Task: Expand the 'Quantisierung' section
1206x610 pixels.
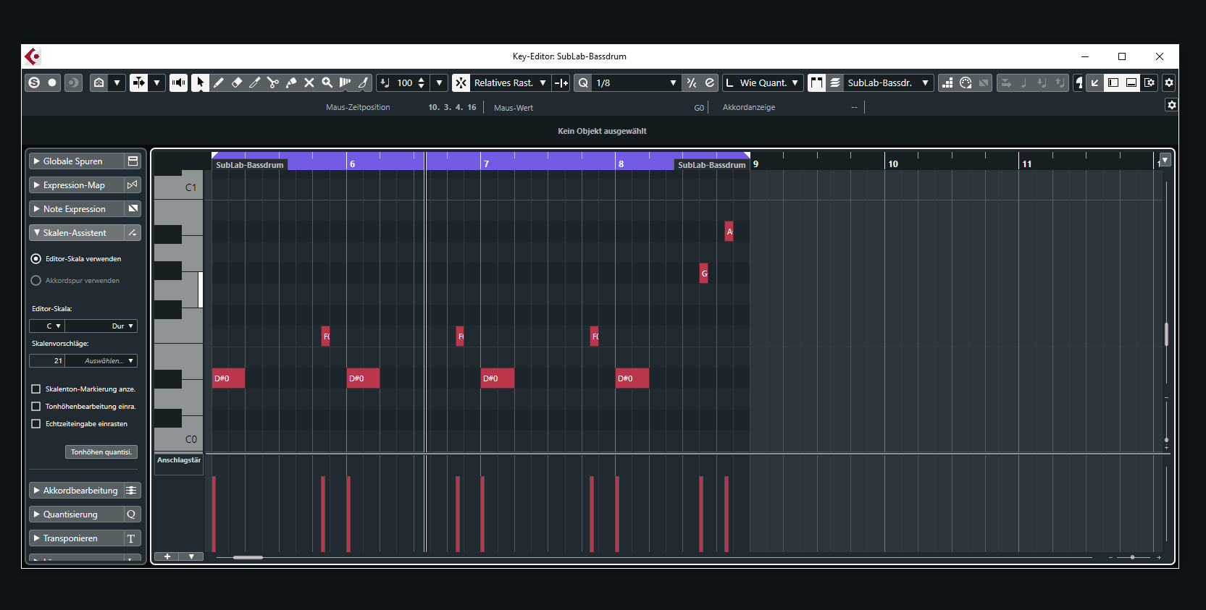Action: (70, 514)
